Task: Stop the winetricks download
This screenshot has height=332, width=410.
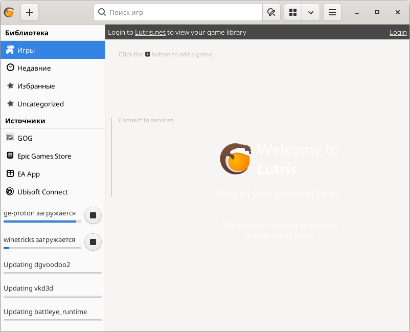Action: pyautogui.click(x=93, y=242)
